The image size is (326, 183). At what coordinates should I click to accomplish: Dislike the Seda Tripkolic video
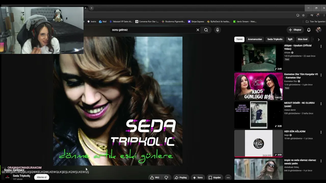coord(166,178)
